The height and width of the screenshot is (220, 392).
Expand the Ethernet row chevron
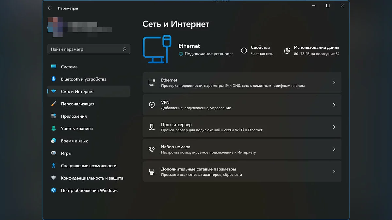click(334, 83)
